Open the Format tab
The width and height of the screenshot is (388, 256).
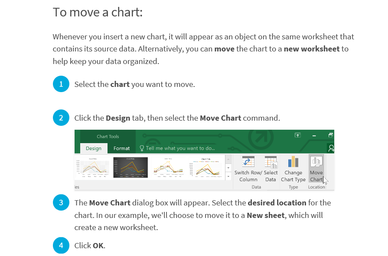coord(121,148)
